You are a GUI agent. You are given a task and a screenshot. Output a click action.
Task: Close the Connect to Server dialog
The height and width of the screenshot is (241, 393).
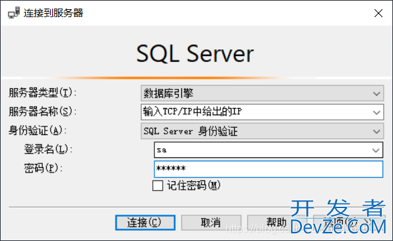378,13
